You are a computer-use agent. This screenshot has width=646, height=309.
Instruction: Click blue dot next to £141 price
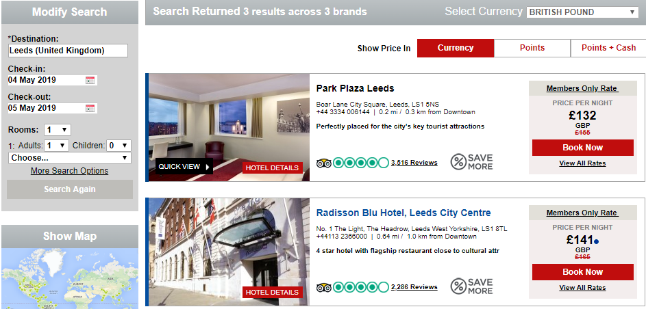(x=596, y=242)
